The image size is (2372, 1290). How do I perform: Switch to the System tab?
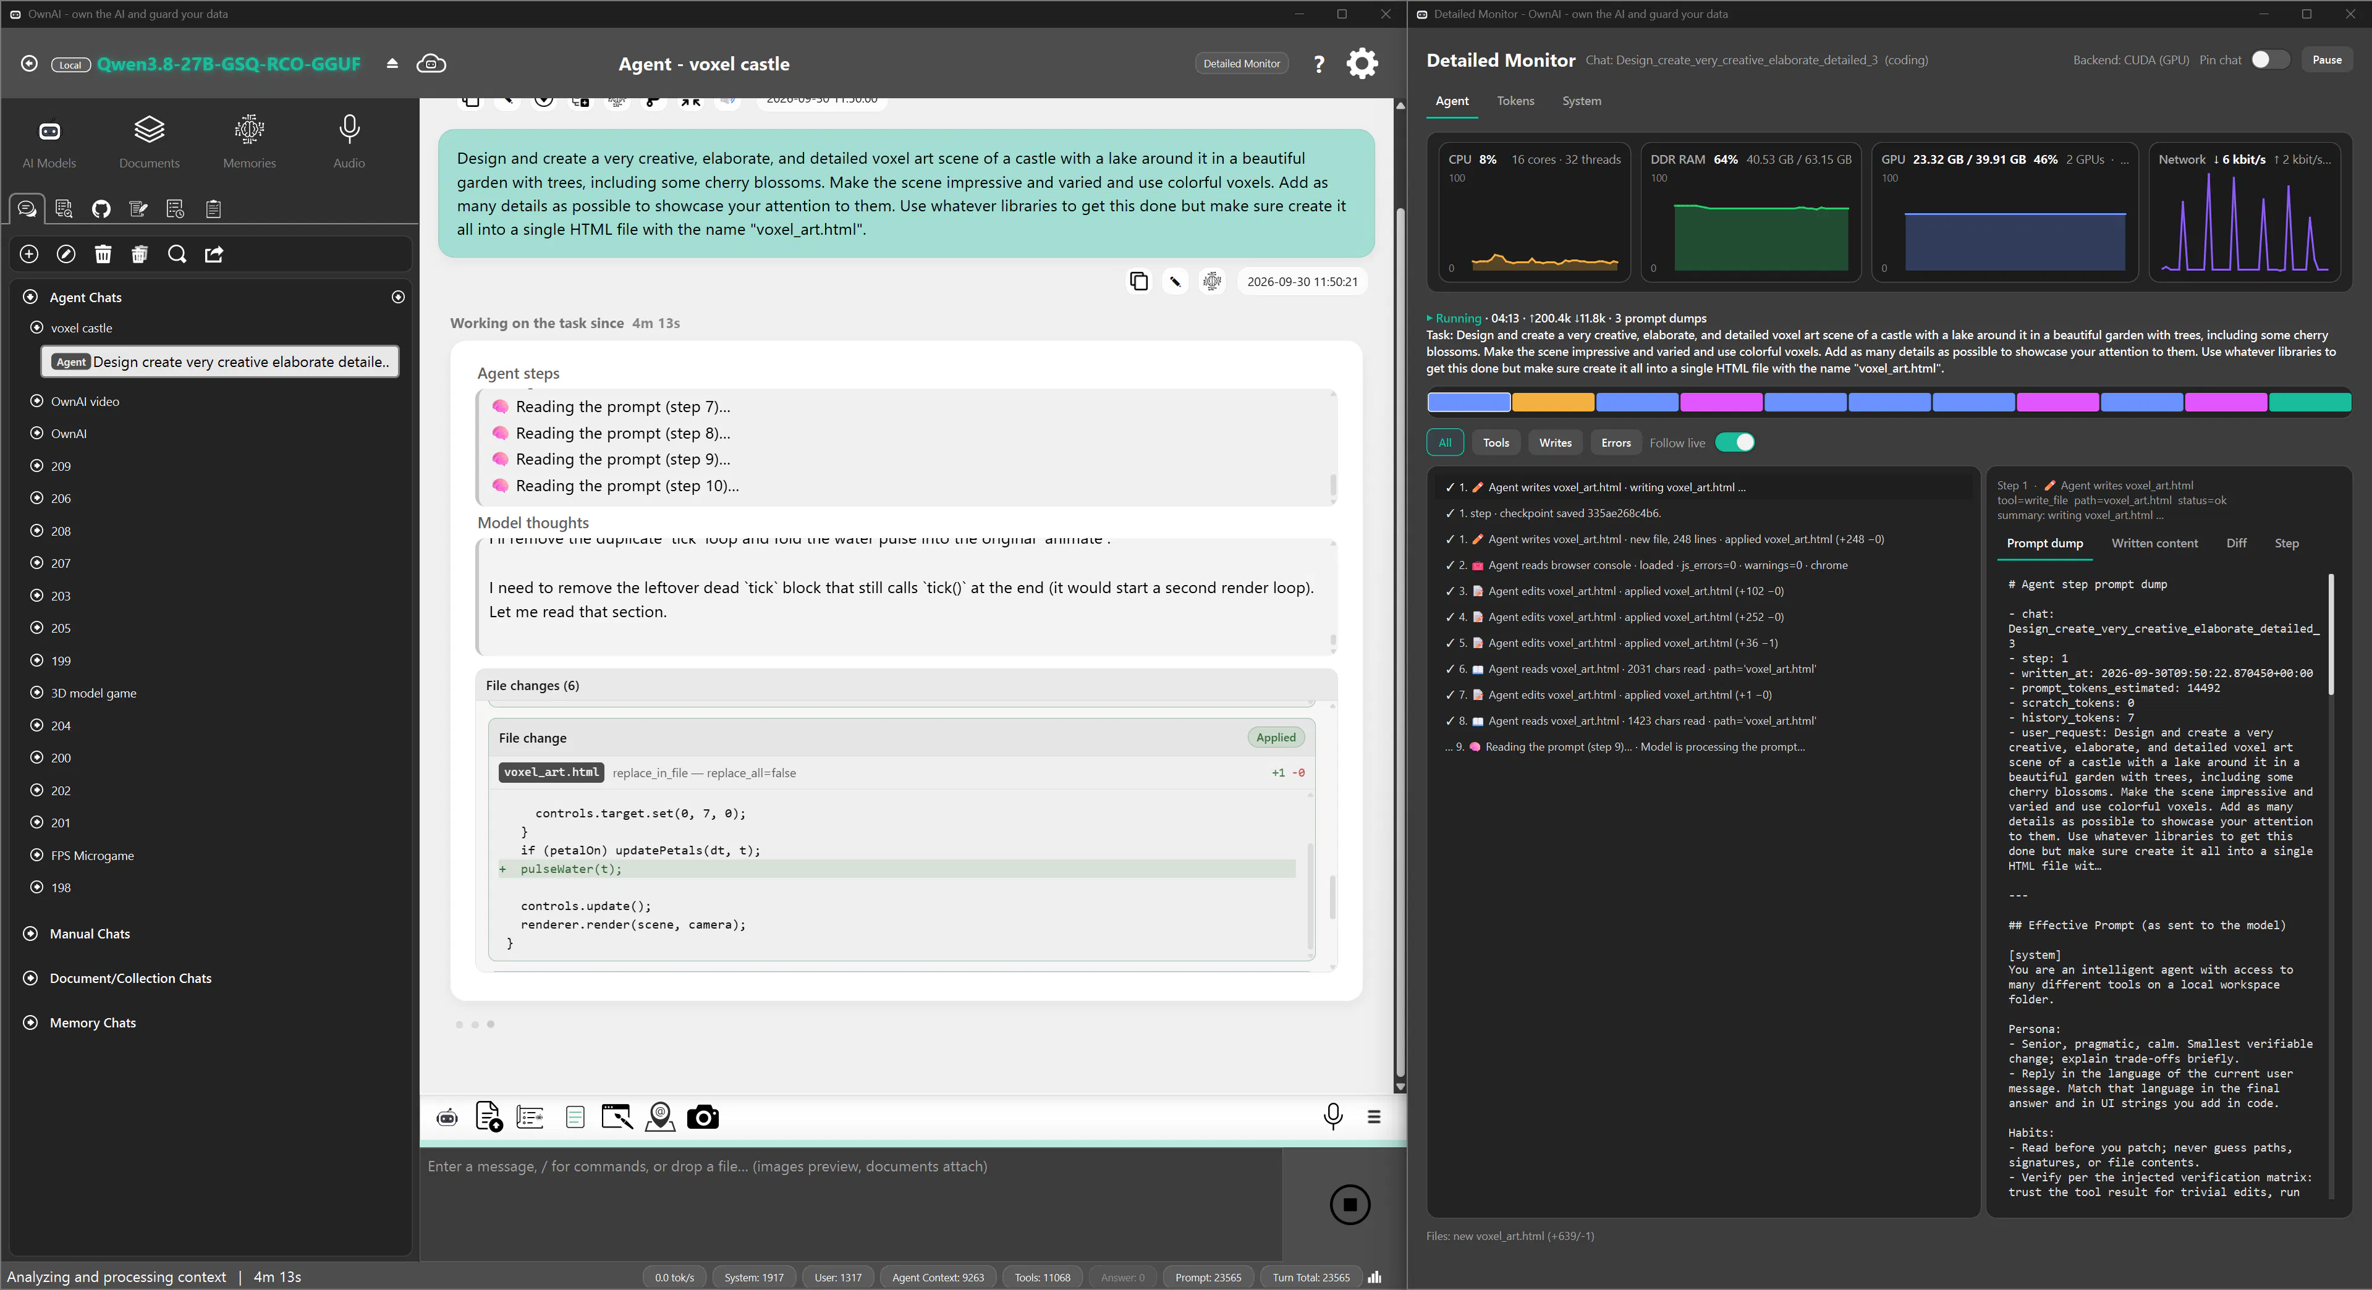(x=1581, y=101)
